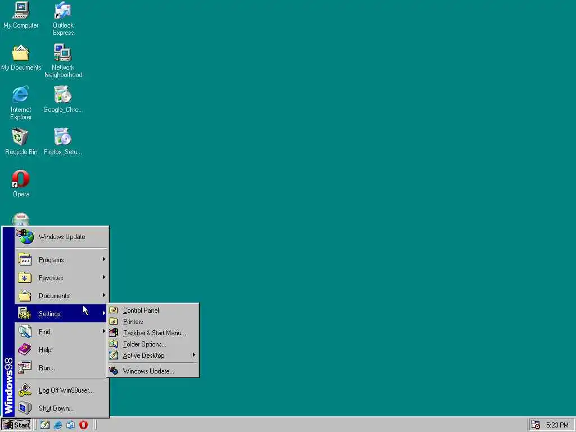Click the Folder Options icon in submenu

(114, 344)
